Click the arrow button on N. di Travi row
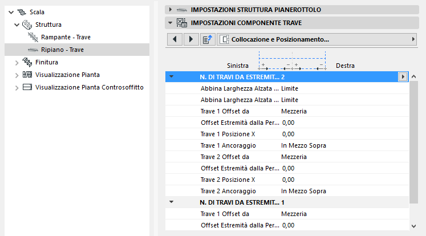Viewport: 426px width, 236px height. [403, 76]
